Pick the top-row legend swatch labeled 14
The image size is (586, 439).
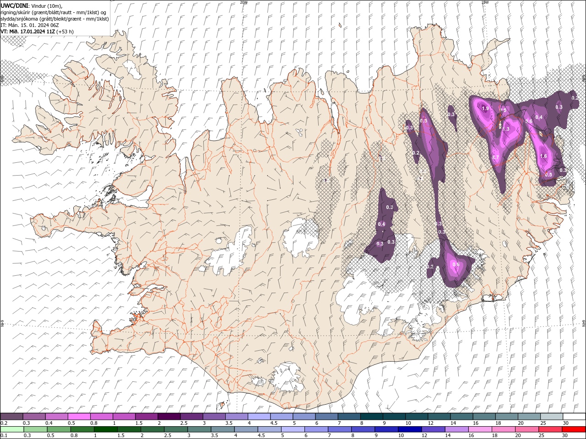coord(461,417)
